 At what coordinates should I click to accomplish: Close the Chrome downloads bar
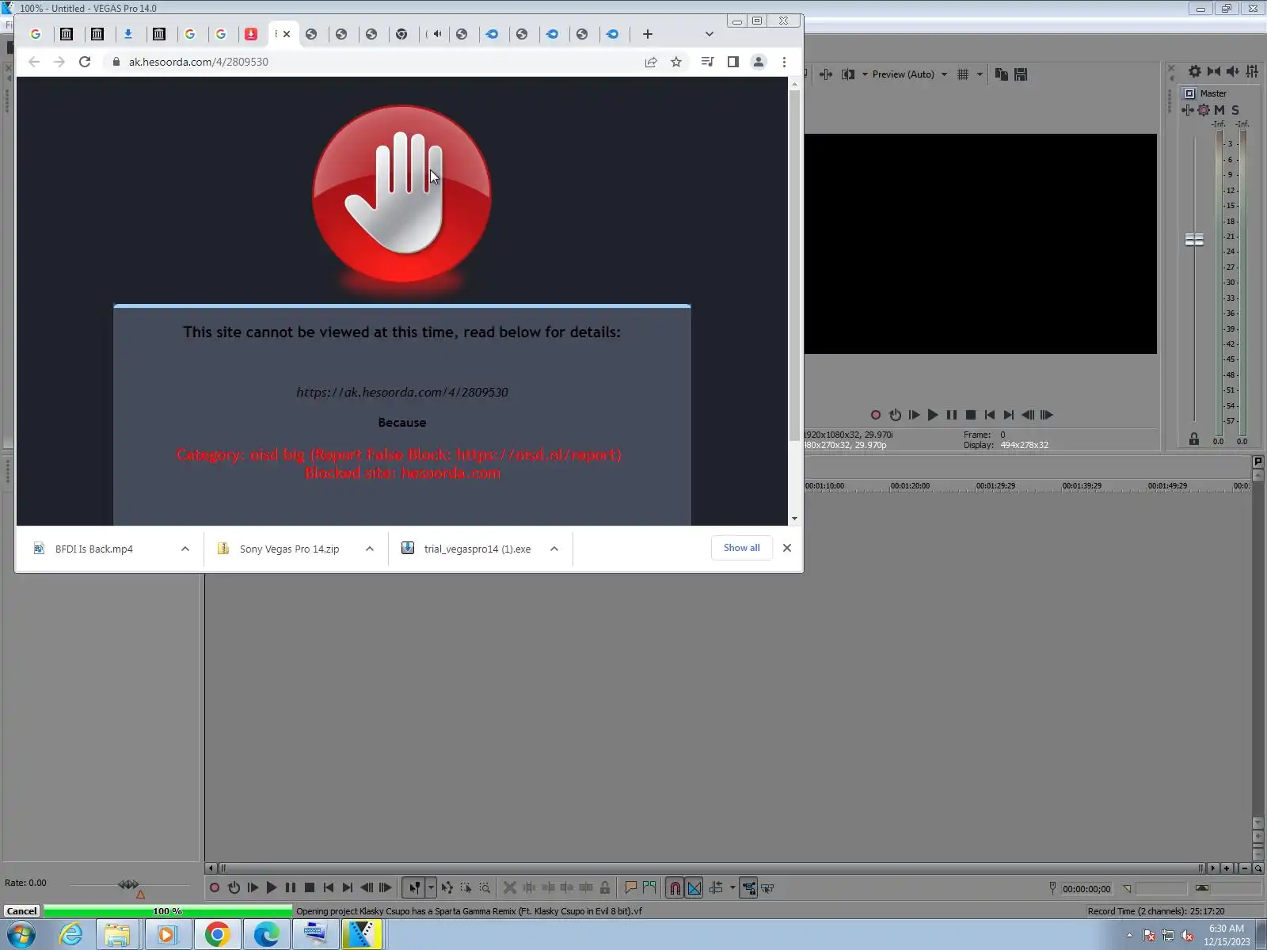787,548
